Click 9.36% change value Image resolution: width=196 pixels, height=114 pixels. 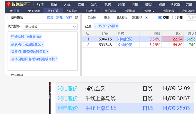click(x=155, y=39)
